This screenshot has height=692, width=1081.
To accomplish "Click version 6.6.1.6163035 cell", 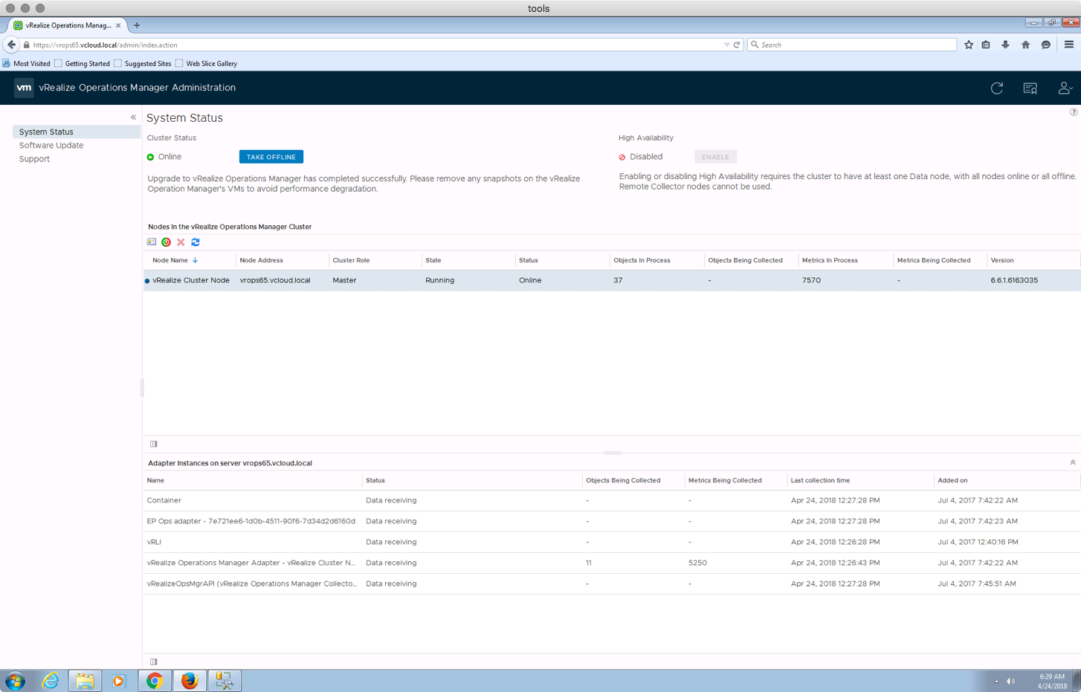I will coord(1014,280).
